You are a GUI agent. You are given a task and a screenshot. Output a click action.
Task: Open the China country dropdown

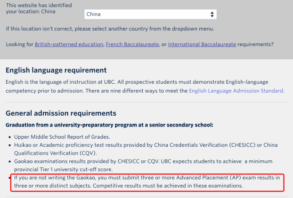tap(150, 14)
